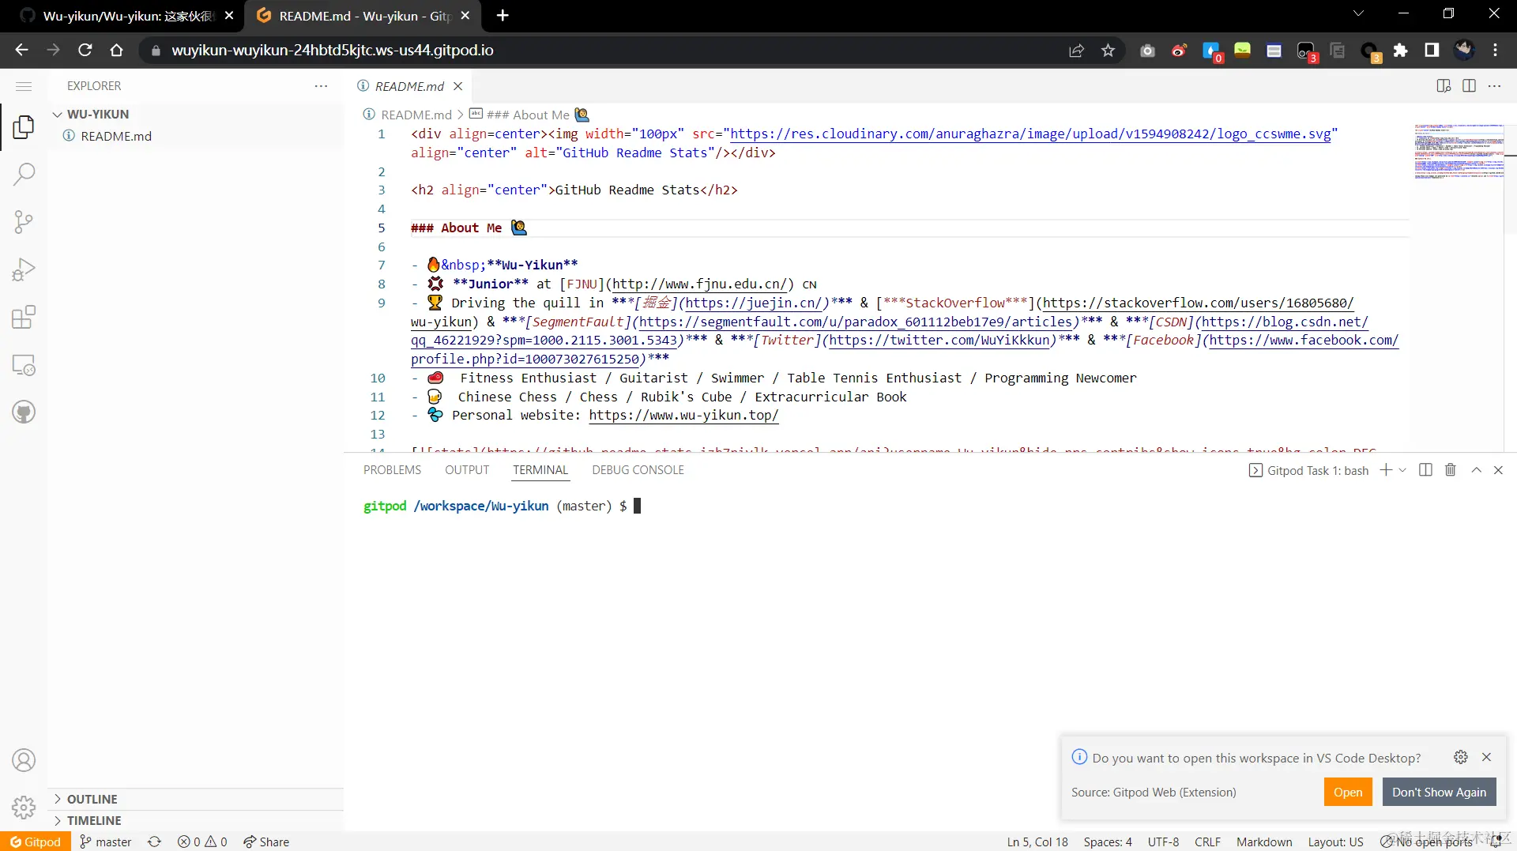
Task: Maximize the panel size
Action: [x=1476, y=470]
